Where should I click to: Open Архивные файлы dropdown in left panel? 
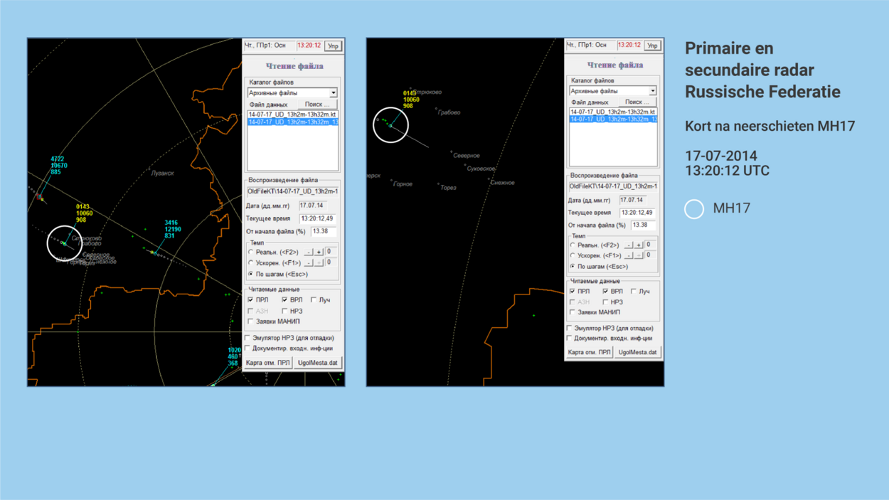pyautogui.click(x=333, y=93)
